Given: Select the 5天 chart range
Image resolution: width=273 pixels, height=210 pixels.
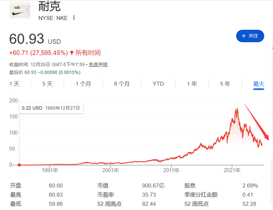Looking at the screenshot, I should (47, 84).
